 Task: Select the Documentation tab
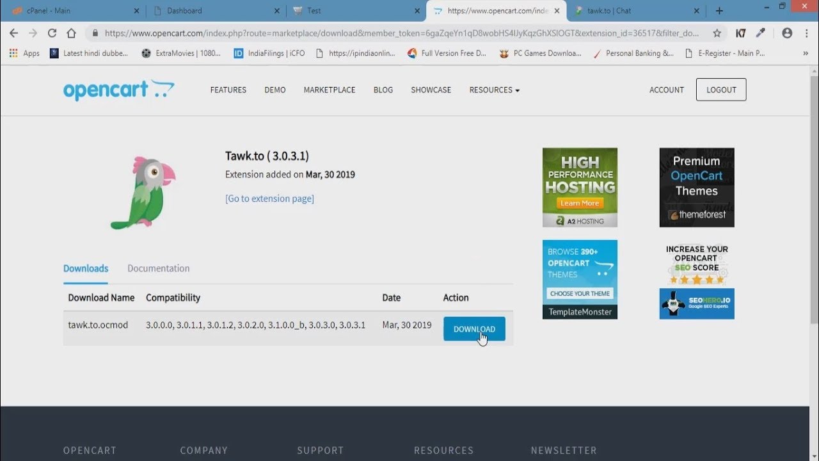tap(159, 269)
